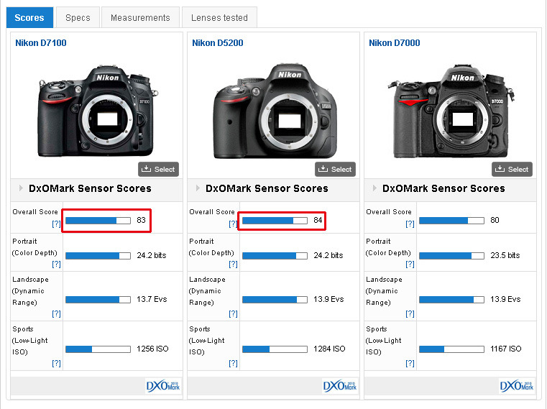Switch to the Measurements tab

[140, 17]
